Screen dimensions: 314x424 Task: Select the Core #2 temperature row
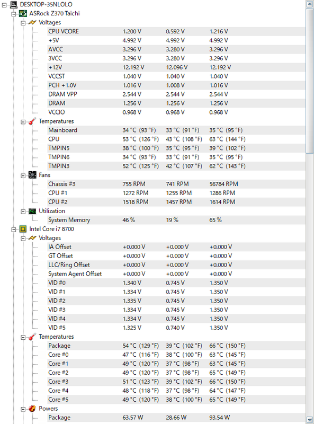click(176, 373)
